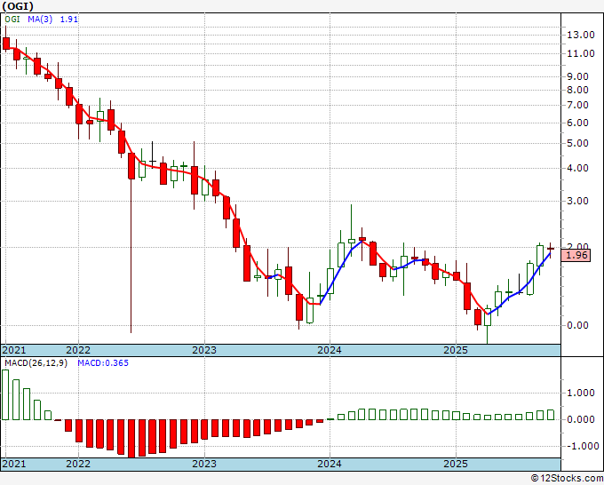This screenshot has height=485, width=604.
Task: Click 2021 on the price chart timeline
Action: pyautogui.click(x=14, y=350)
